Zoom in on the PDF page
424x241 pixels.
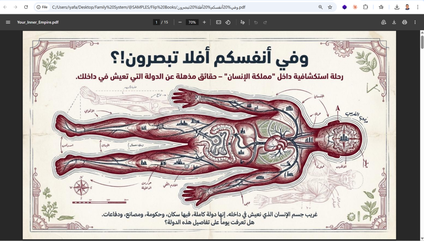(x=204, y=22)
